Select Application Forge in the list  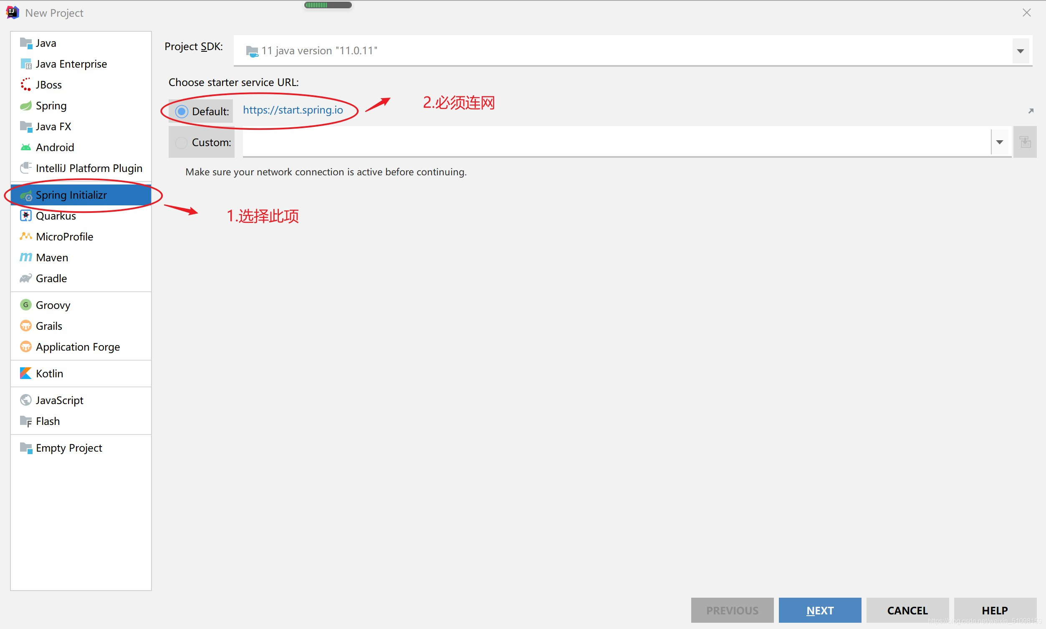point(81,347)
